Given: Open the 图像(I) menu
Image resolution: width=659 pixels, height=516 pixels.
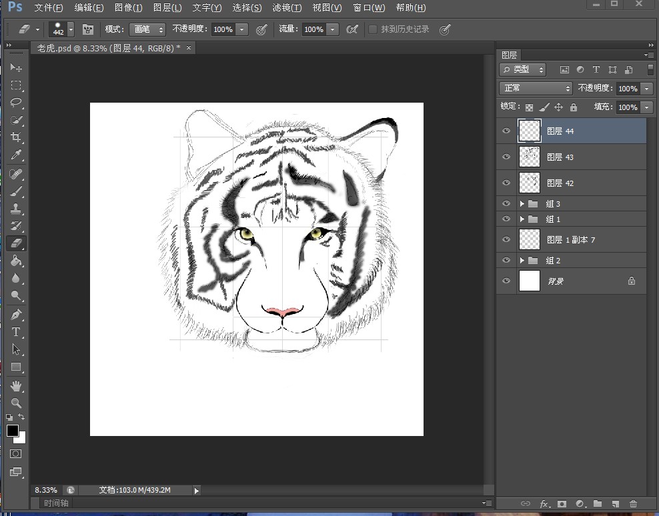Looking at the screenshot, I should pos(128,8).
